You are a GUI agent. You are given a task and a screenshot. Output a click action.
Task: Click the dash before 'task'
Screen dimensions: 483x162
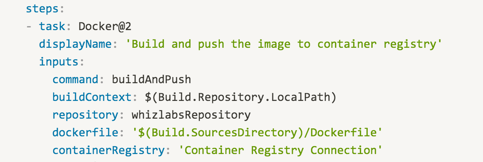point(29,27)
